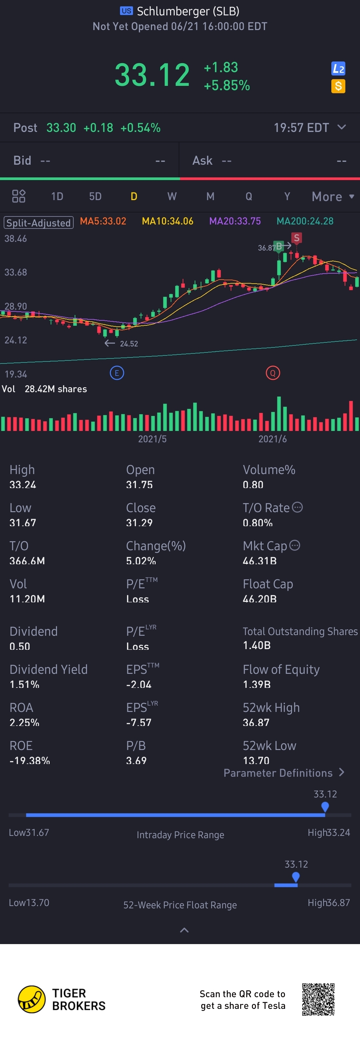The image size is (360, 1055).
Task: Select the W weekly chart tab
Action: [x=172, y=196]
